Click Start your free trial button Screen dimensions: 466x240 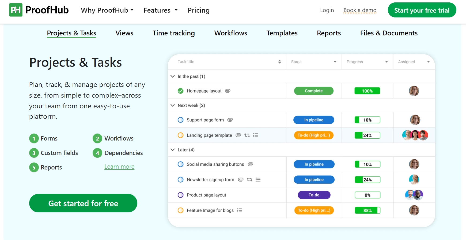[422, 10]
